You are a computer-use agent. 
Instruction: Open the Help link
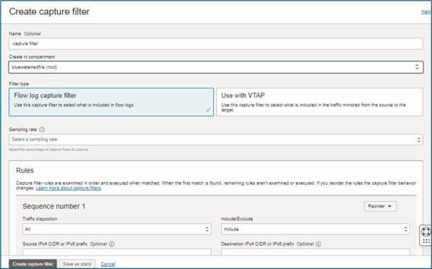tap(426, 11)
